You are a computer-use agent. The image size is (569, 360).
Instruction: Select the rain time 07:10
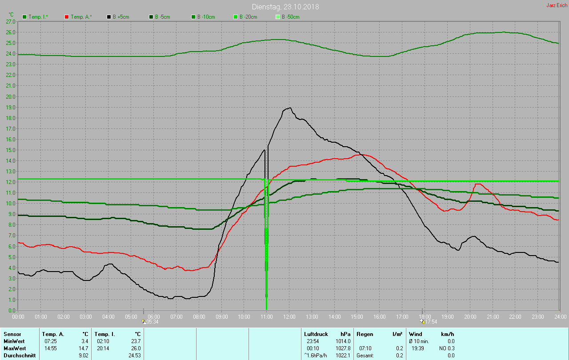point(365,348)
